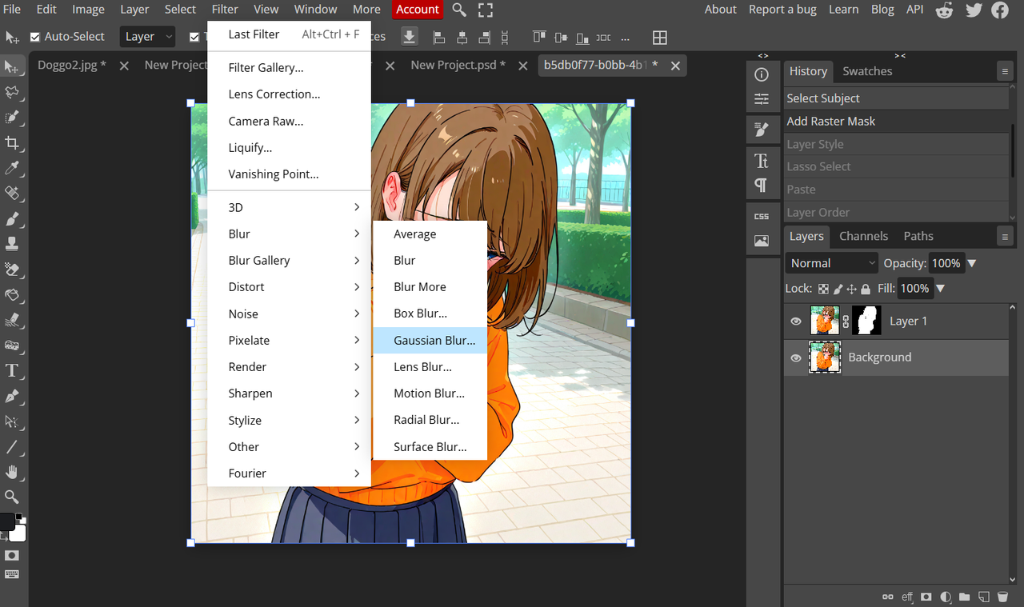Open the Reddit link icon
1024x607 pixels.
coord(945,10)
